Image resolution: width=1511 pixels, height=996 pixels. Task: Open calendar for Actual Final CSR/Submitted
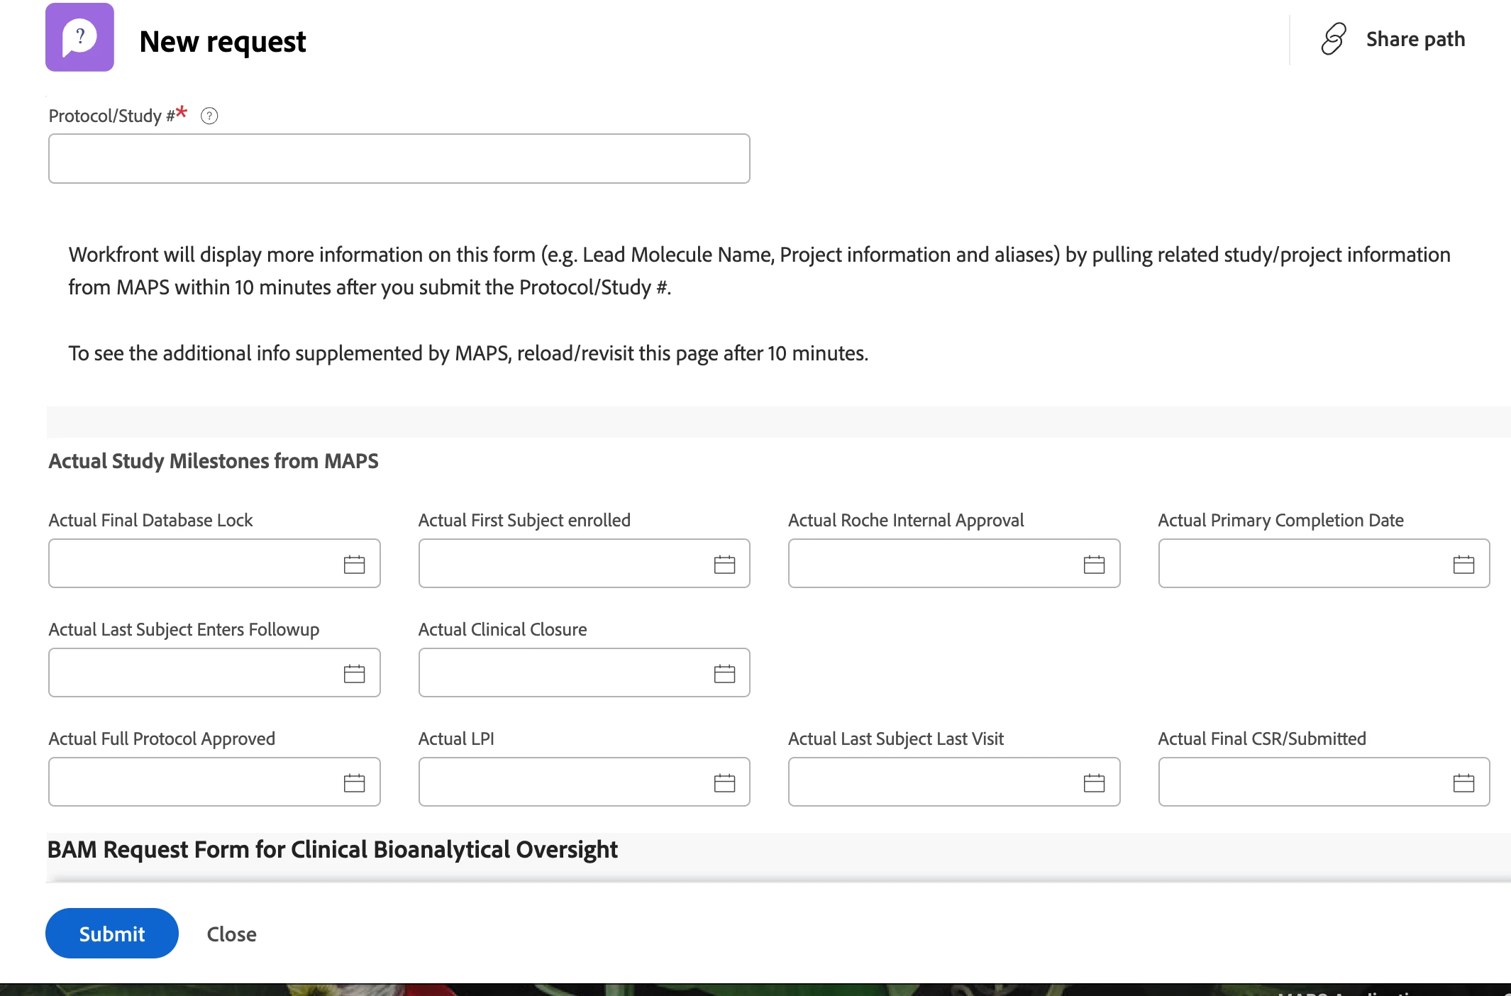(1463, 782)
